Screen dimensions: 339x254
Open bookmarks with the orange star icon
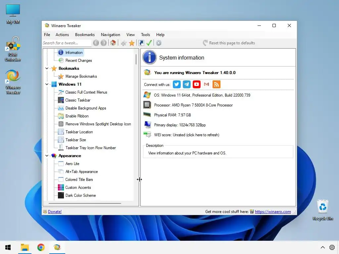pyautogui.click(x=132, y=43)
